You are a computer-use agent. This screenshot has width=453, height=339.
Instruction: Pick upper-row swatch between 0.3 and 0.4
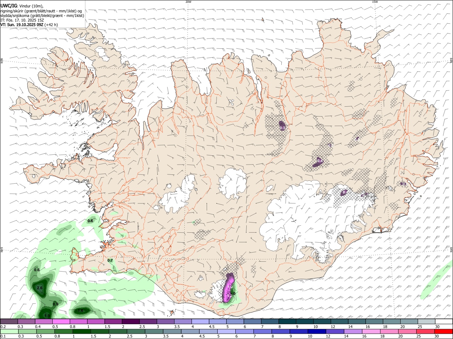click(x=26, y=322)
